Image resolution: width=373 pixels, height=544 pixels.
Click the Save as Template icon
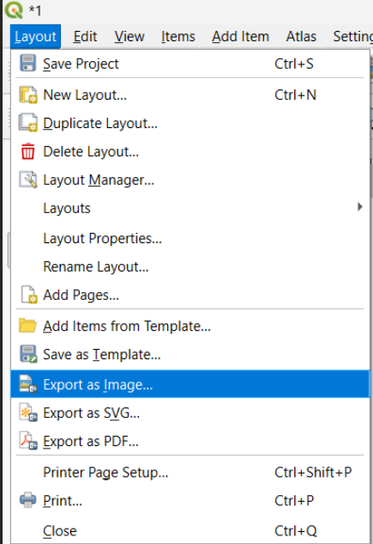pyautogui.click(x=27, y=354)
